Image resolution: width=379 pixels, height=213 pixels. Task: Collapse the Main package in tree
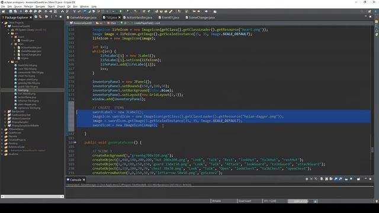tap(12, 44)
